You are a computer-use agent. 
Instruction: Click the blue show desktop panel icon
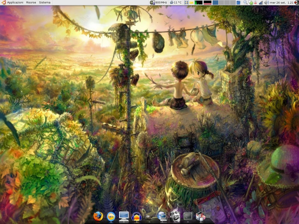238,2
